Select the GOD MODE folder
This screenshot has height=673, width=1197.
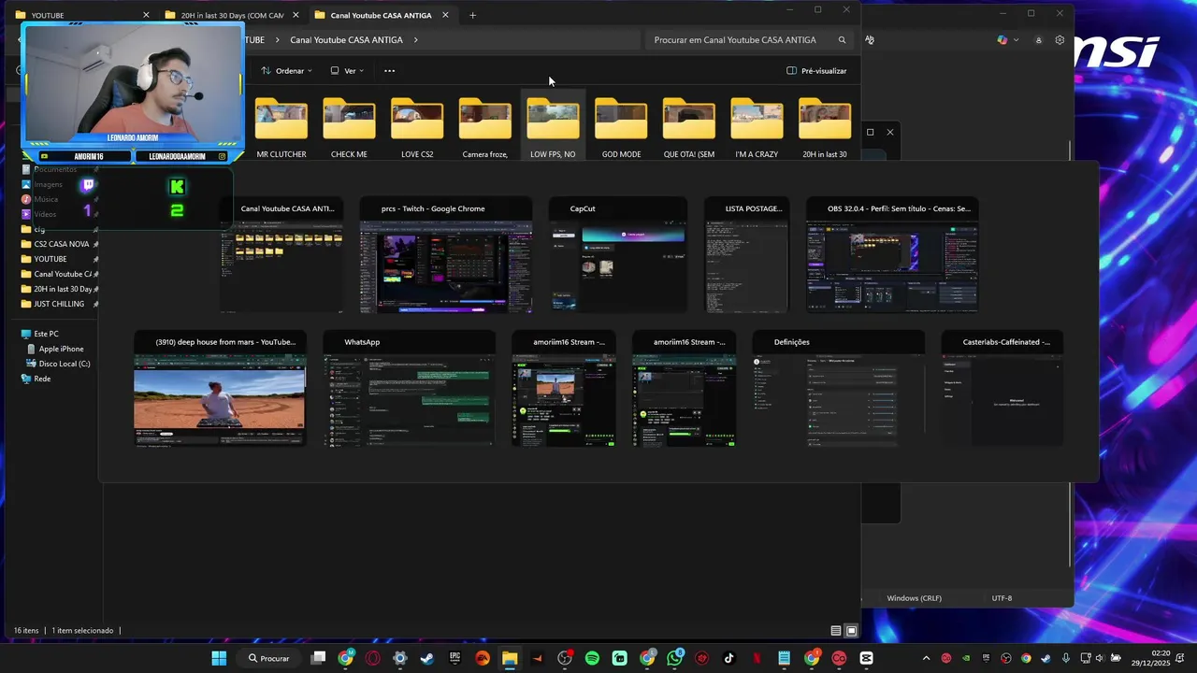(x=621, y=125)
